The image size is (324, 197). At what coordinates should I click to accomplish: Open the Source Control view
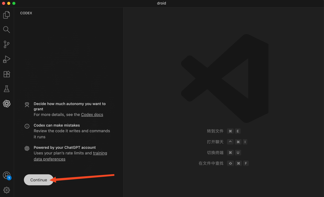(7, 44)
